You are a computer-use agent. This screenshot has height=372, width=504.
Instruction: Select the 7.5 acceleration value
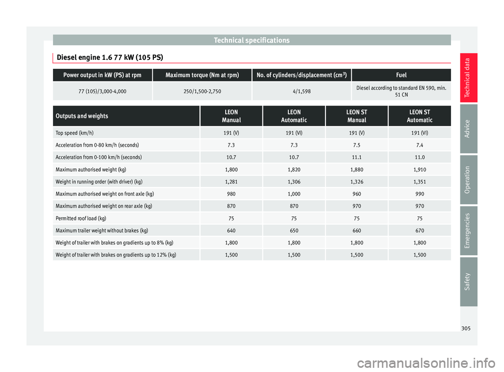(x=356, y=145)
